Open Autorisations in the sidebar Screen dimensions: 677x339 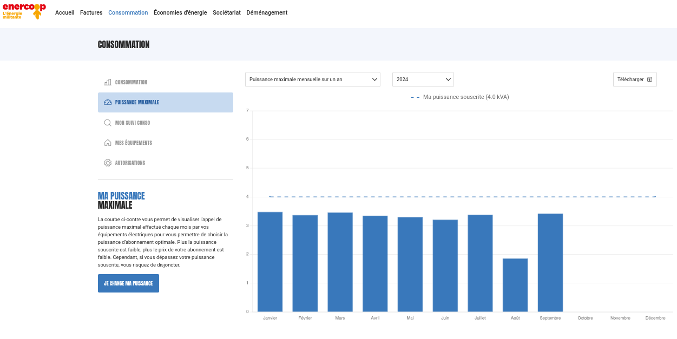166,163
